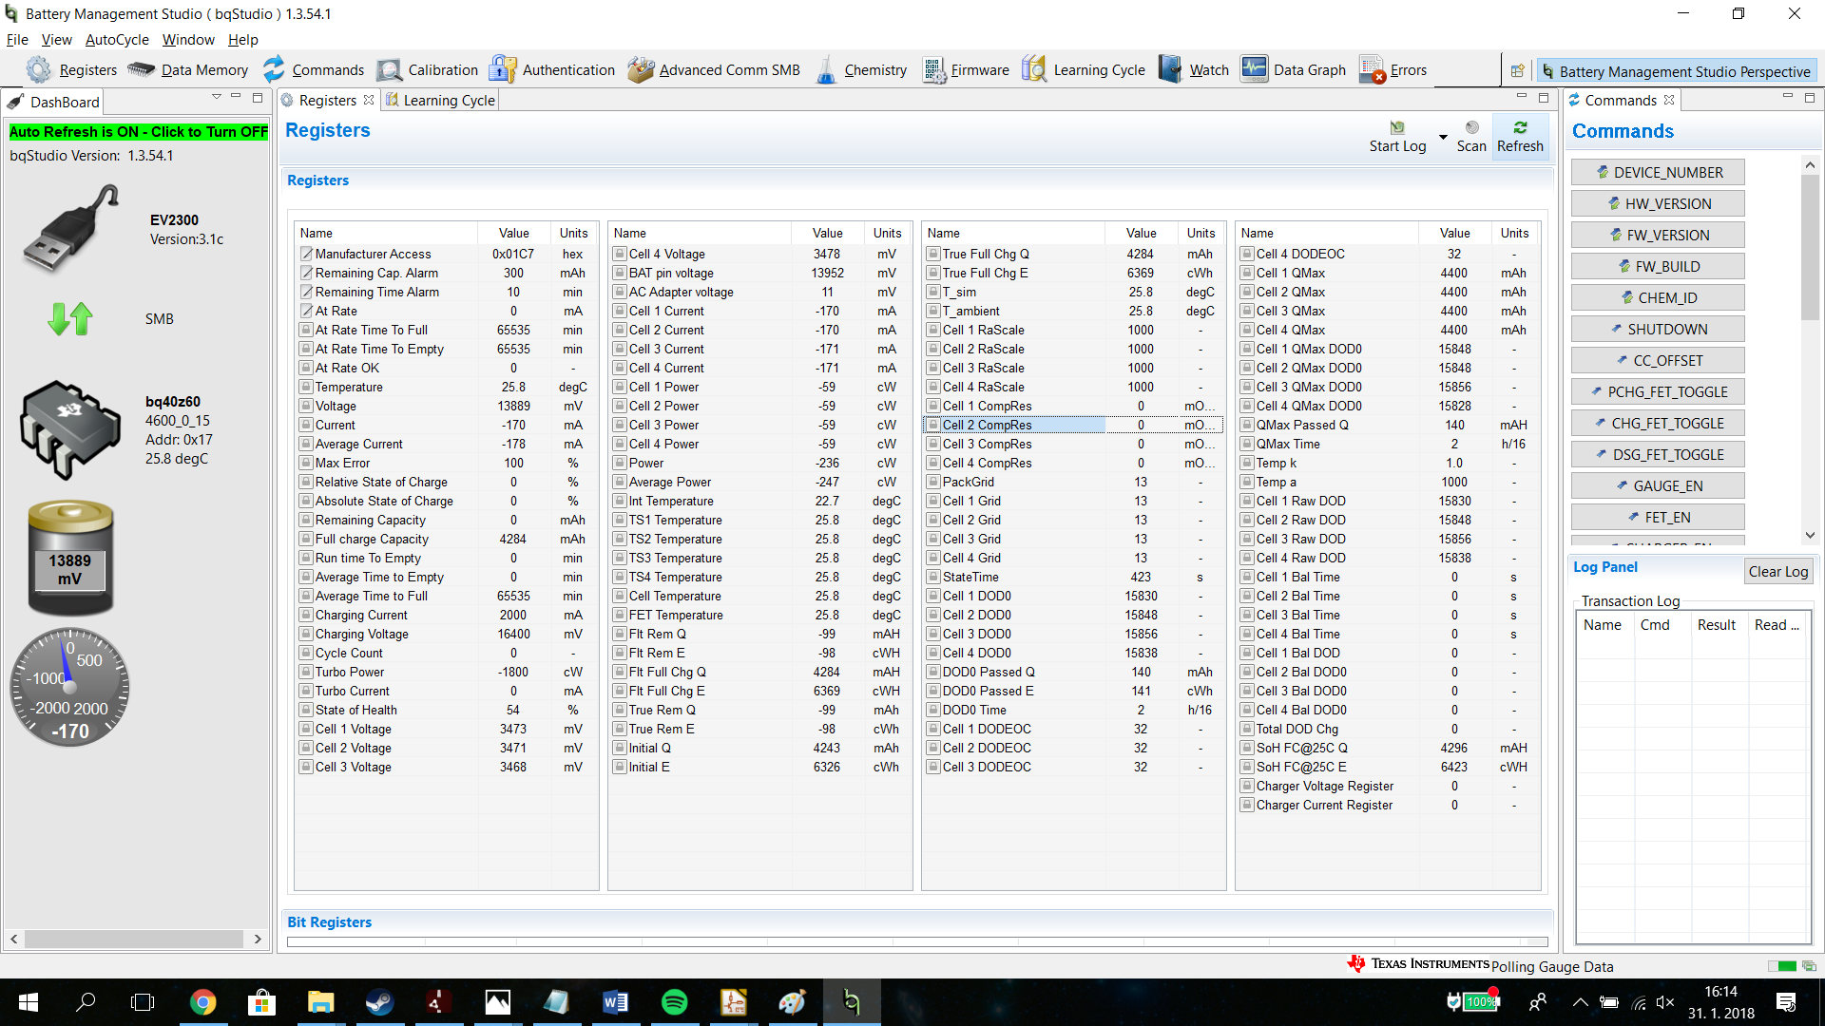1825x1026 pixels.
Task: Open the Start Log dropdown arrow
Action: coord(1443,137)
